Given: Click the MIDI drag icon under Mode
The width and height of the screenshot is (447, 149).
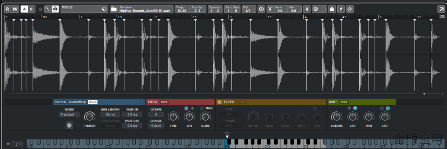Looking at the screenshot, I should pyautogui.click(x=69, y=125).
